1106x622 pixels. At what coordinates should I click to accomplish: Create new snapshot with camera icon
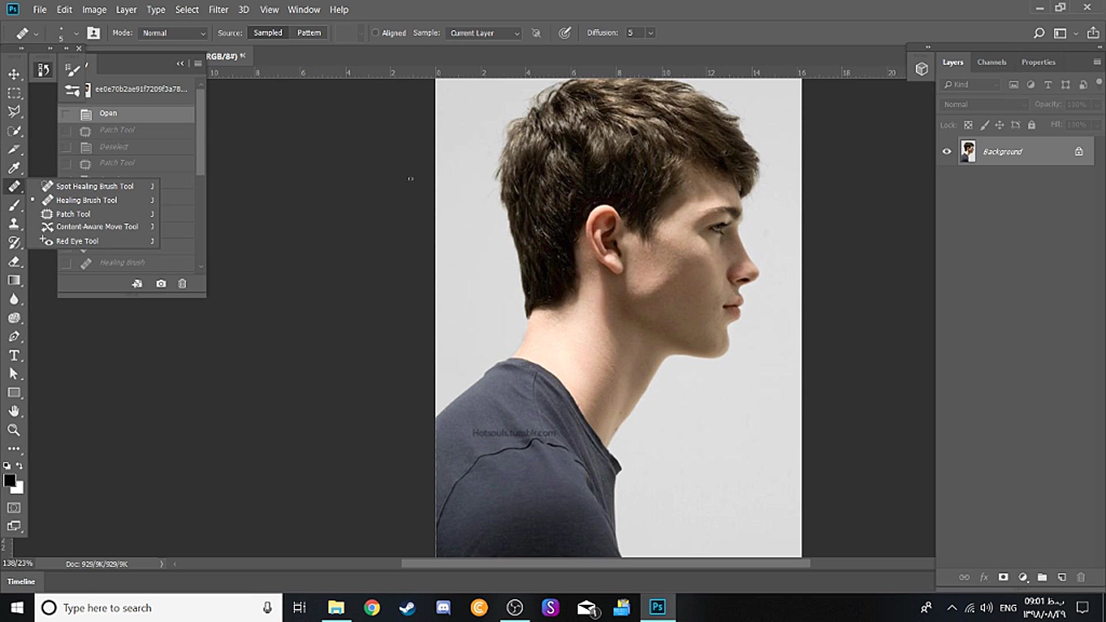[x=161, y=283]
